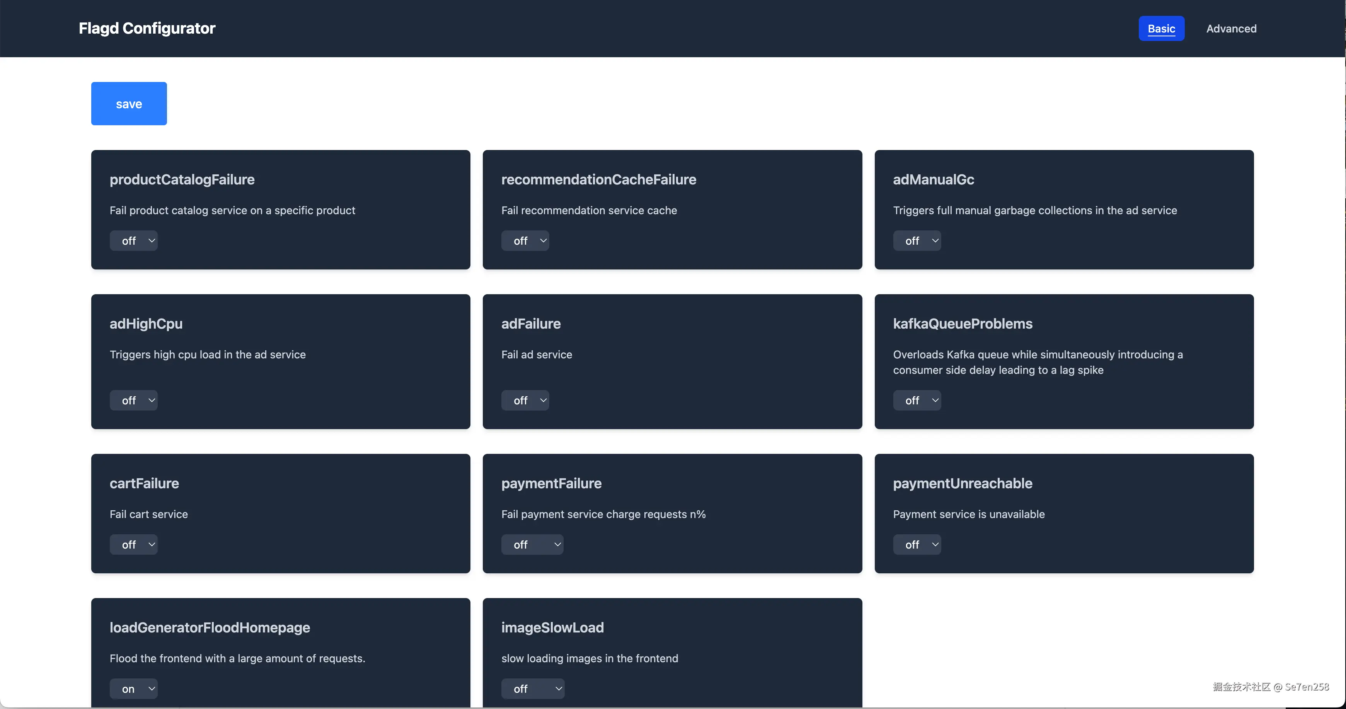Click the productCatalogFailure card heading

[x=182, y=179]
